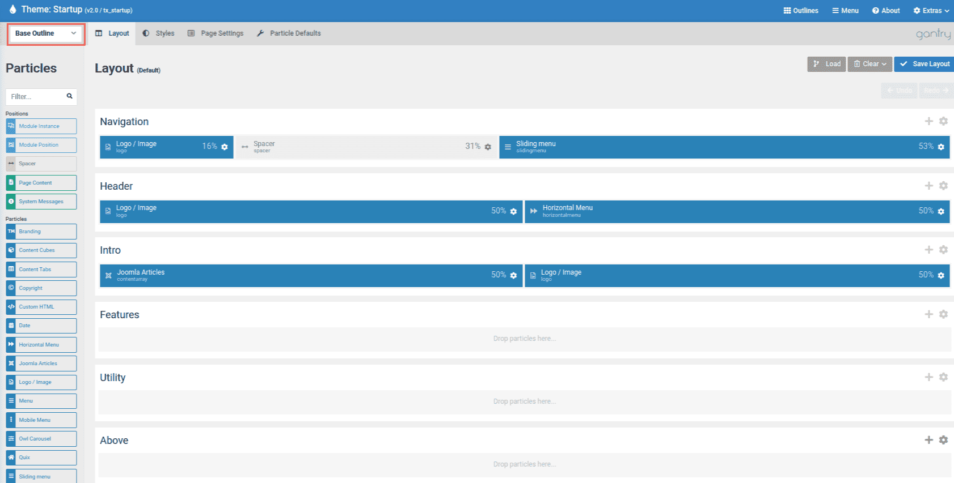The width and height of the screenshot is (954, 483).
Task: Open the Outlines link in top bar
Action: coord(800,11)
